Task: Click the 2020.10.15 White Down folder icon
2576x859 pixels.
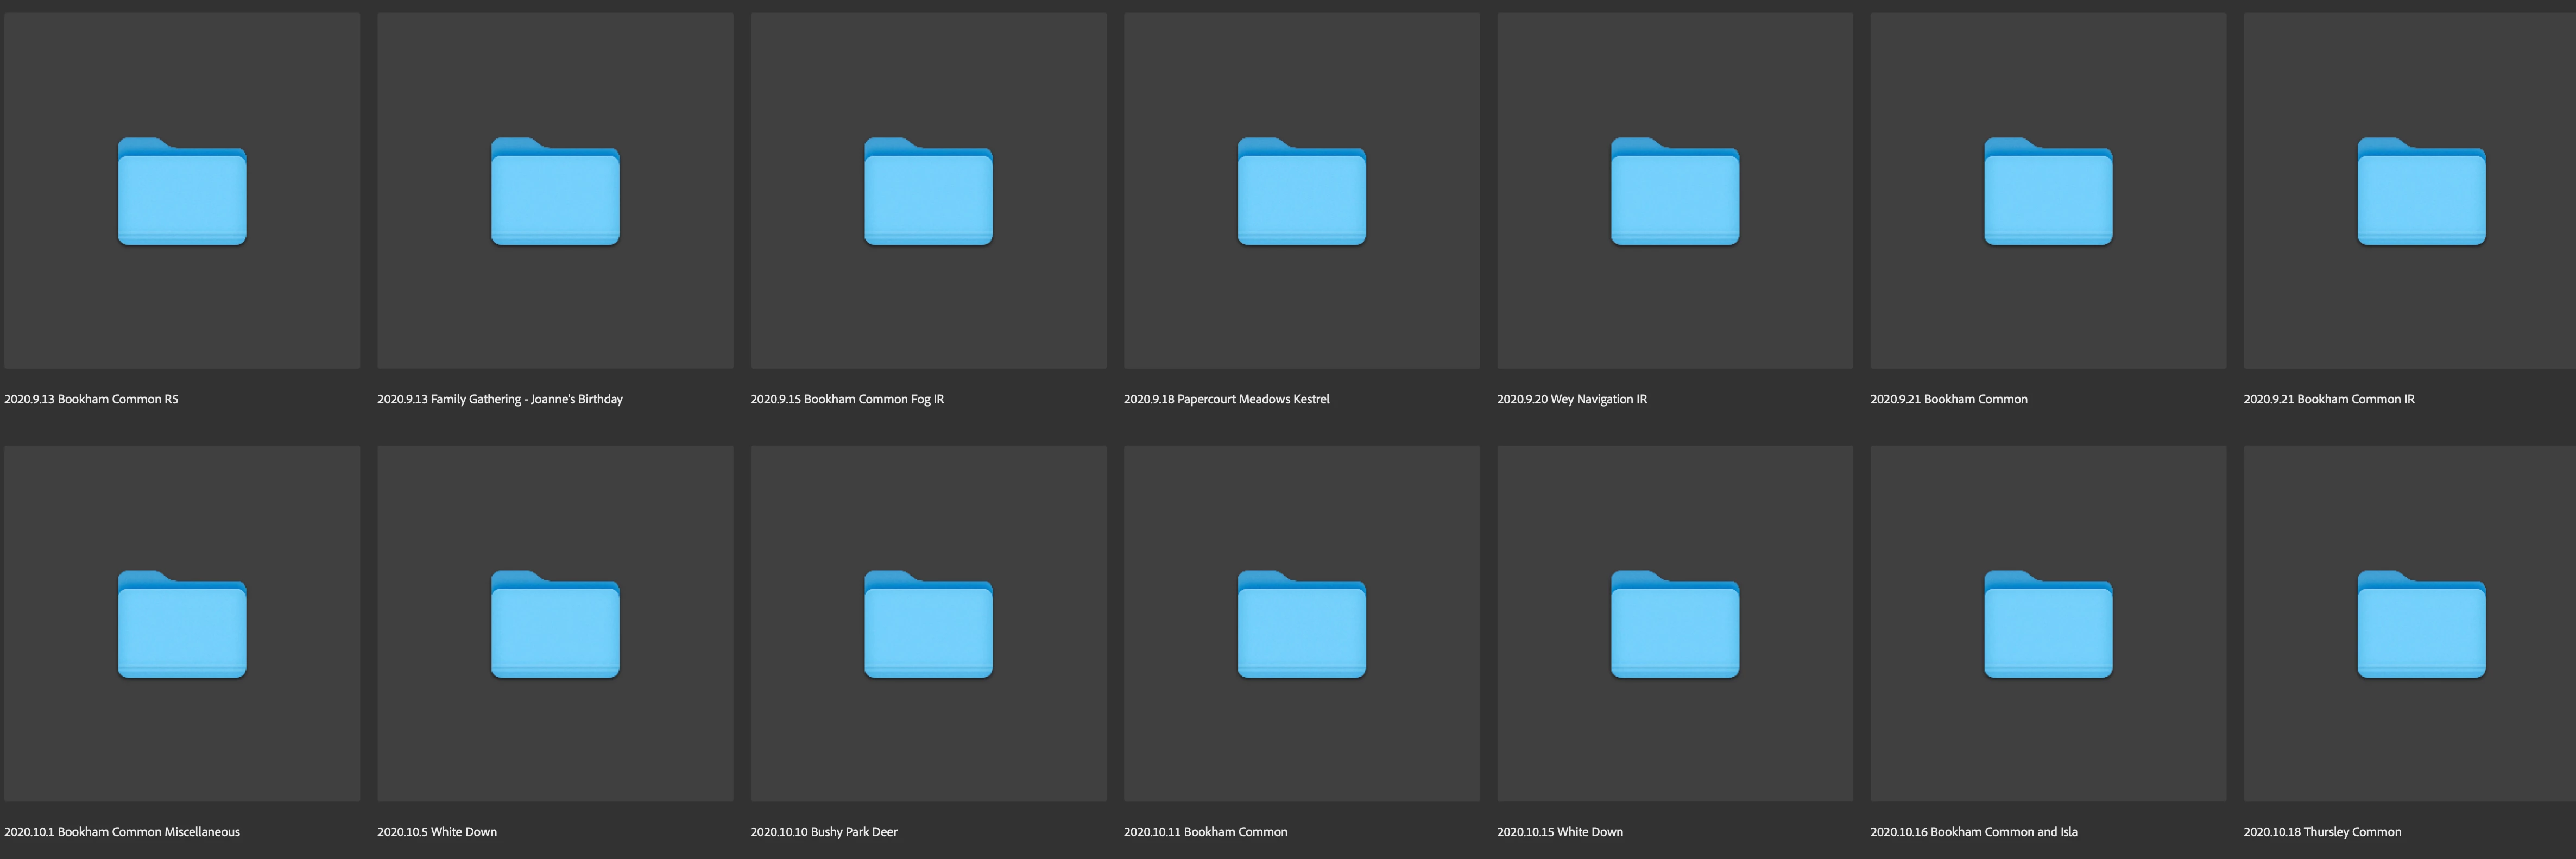Action: click(1674, 625)
